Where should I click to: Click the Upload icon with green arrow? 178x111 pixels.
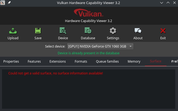(13, 31)
